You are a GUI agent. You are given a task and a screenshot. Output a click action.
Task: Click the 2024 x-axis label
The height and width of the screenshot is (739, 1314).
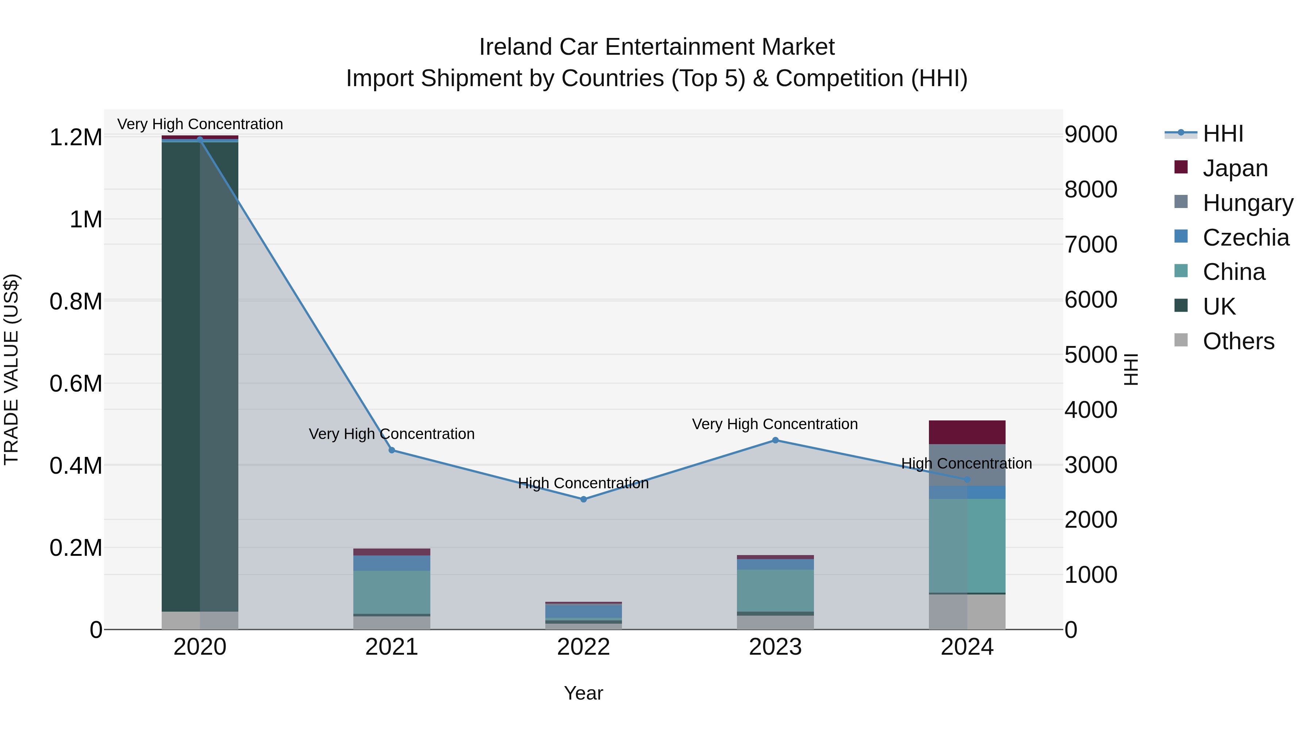tap(967, 647)
